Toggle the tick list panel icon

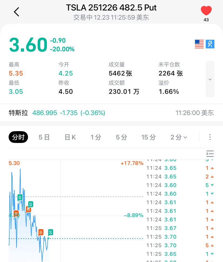click(210, 154)
